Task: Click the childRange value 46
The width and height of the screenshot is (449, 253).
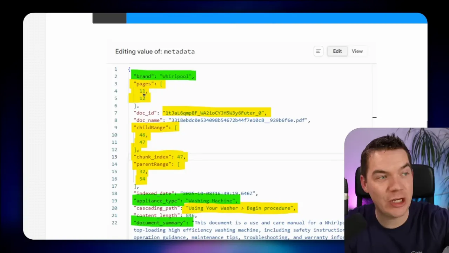Action: point(142,135)
